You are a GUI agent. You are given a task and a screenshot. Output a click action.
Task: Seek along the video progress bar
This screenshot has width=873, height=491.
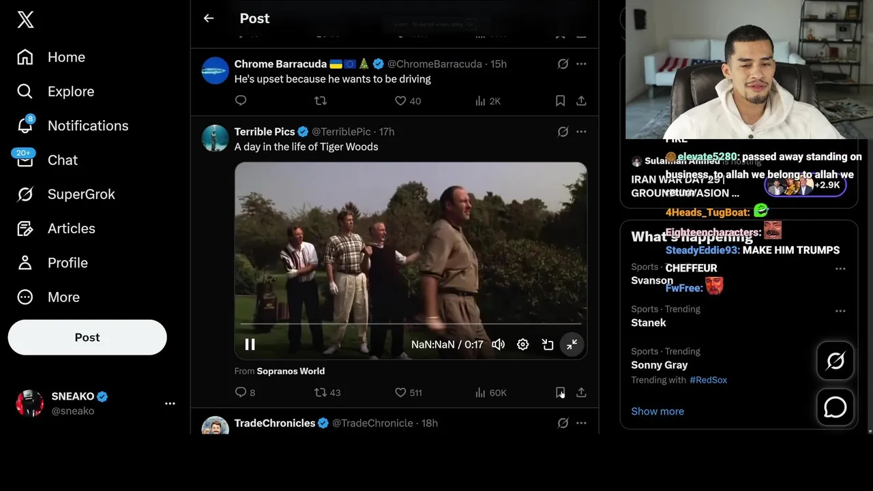[x=411, y=324]
